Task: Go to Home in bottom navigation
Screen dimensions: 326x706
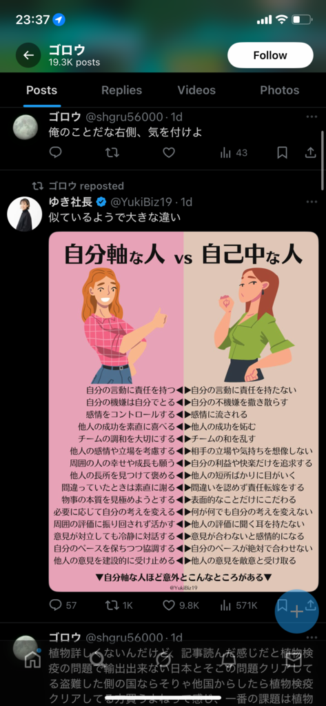Action: coord(32,659)
